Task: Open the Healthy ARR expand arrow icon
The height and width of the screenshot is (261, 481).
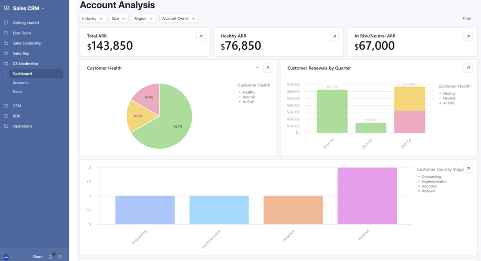Action: coord(335,36)
